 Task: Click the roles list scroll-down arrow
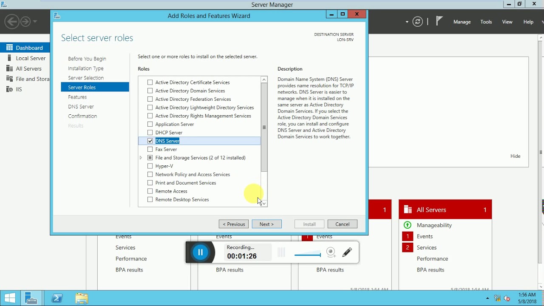point(264,204)
